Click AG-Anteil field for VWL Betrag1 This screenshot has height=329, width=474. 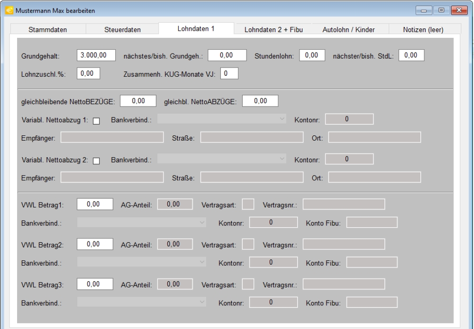(175, 204)
